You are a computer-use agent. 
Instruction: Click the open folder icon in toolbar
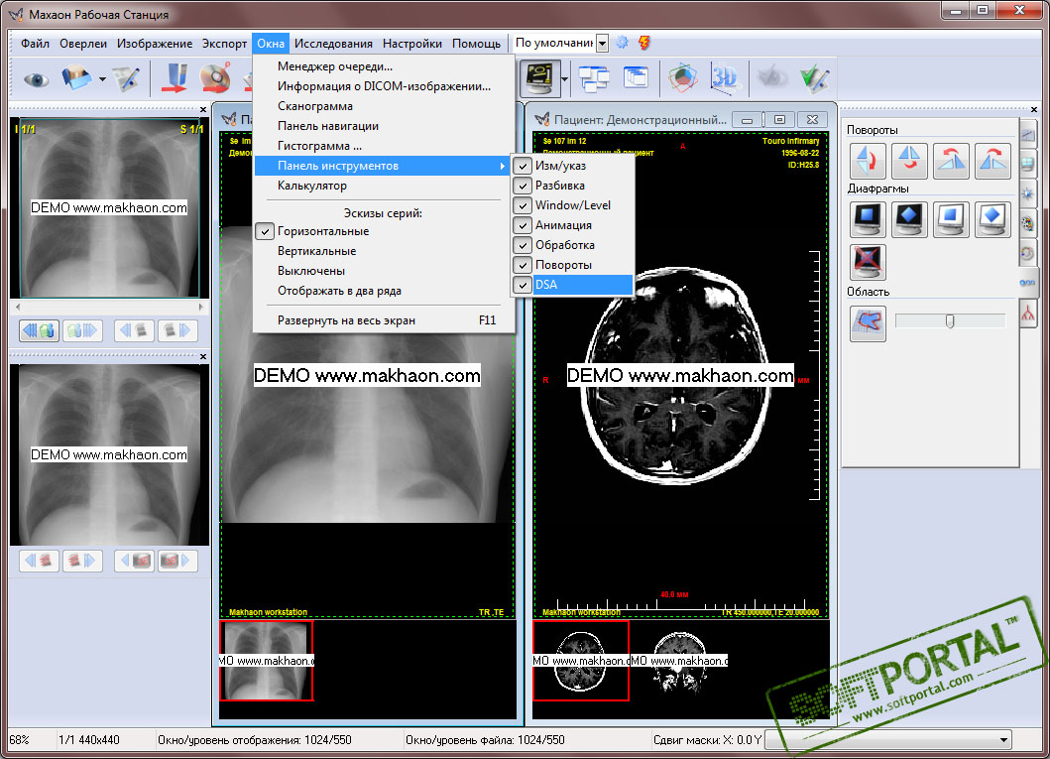[76, 77]
